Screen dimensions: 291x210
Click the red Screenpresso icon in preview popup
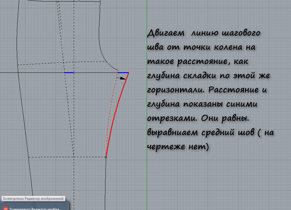pyautogui.click(x=6, y=208)
